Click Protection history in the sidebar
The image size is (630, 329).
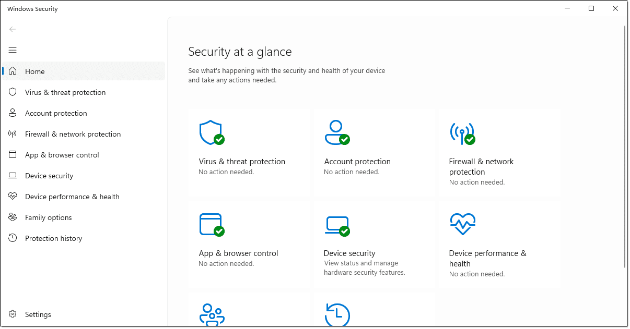click(x=53, y=238)
